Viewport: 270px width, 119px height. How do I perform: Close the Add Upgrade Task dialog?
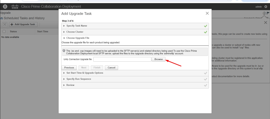(x=207, y=13)
